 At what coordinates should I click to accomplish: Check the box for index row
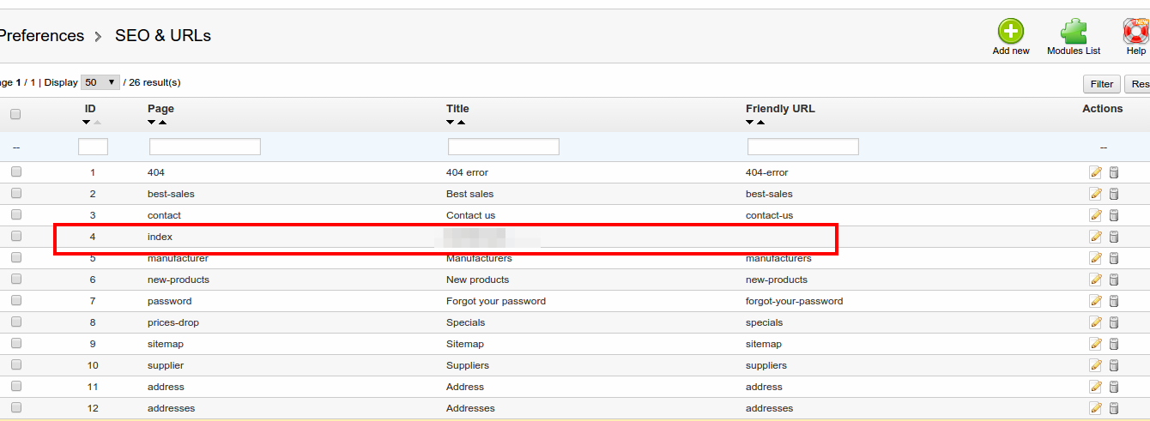[15, 236]
